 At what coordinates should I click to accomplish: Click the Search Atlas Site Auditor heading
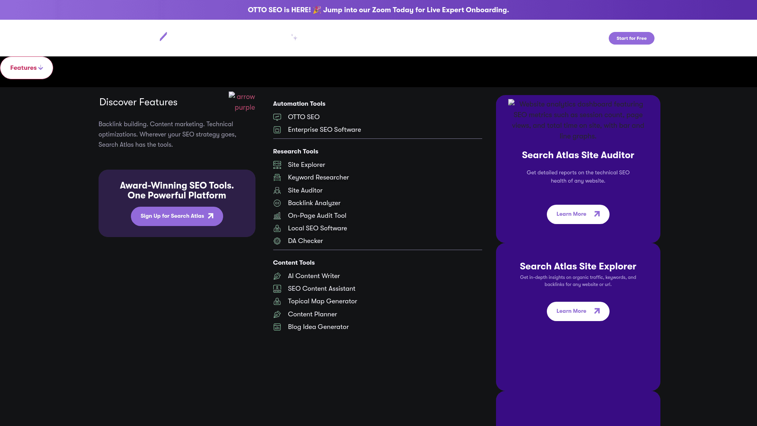click(x=578, y=155)
